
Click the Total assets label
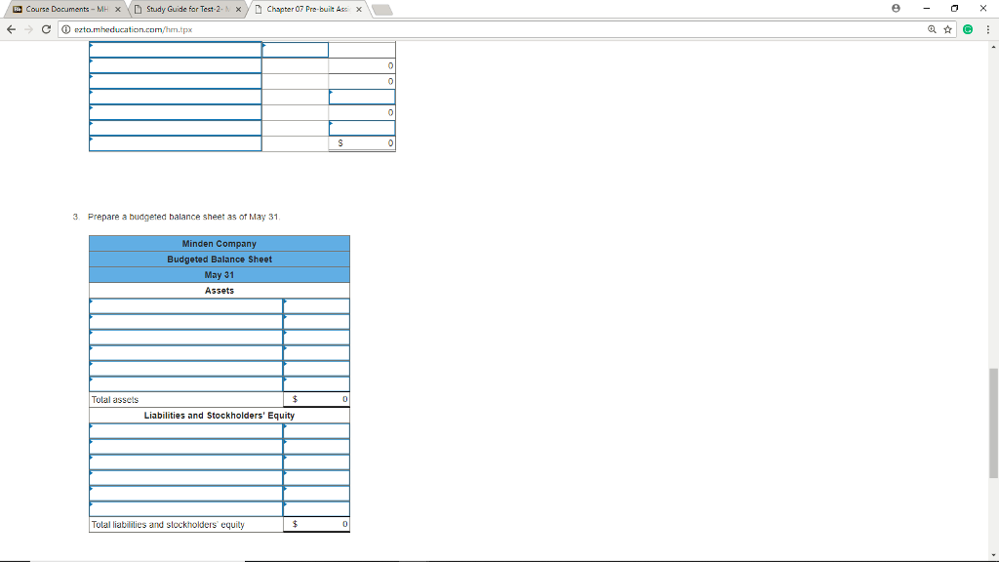(115, 400)
